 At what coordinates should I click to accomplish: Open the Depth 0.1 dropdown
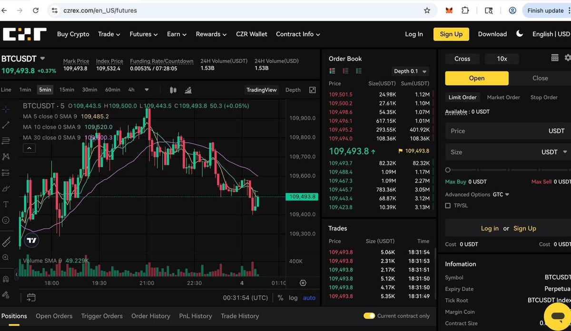click(410, 71)
